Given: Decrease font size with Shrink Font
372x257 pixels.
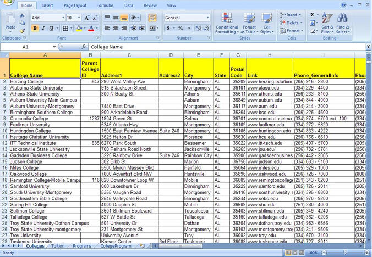Looking at the screenshot, I should pos(95,18).
